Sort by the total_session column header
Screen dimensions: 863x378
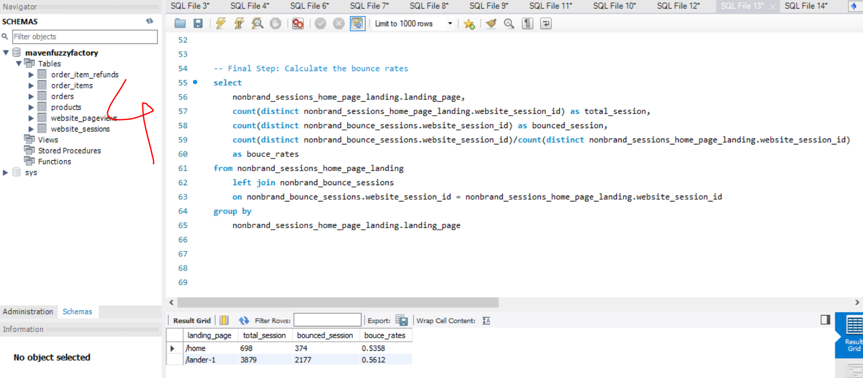point(264,336)
